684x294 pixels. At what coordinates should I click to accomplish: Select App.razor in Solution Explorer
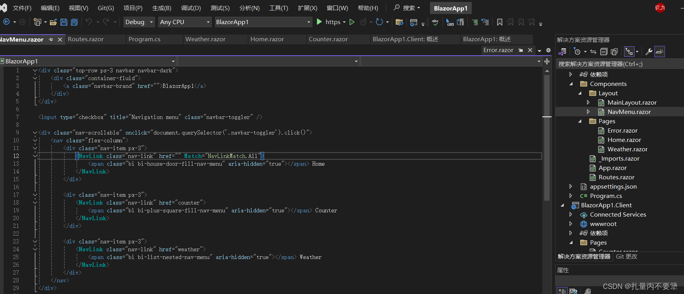tap(613, 168)
